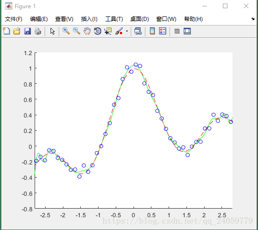Screen dimensions: 258x230
Task: Turn on the Data Cursor tool
Action: pos(108,31)
